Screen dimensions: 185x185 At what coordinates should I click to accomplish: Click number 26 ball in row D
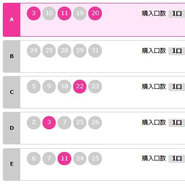(x=95, y=122)
